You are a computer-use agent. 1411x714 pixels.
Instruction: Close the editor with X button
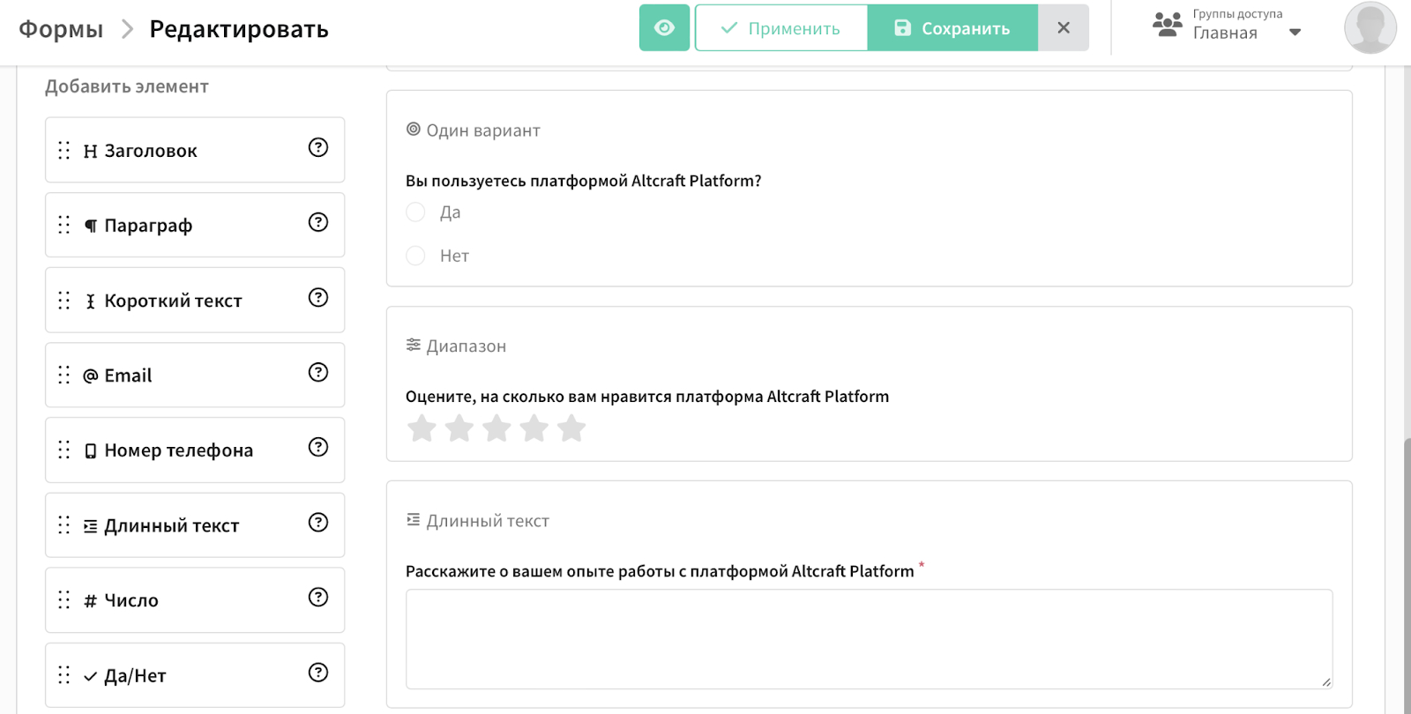tap(1064, 28)
